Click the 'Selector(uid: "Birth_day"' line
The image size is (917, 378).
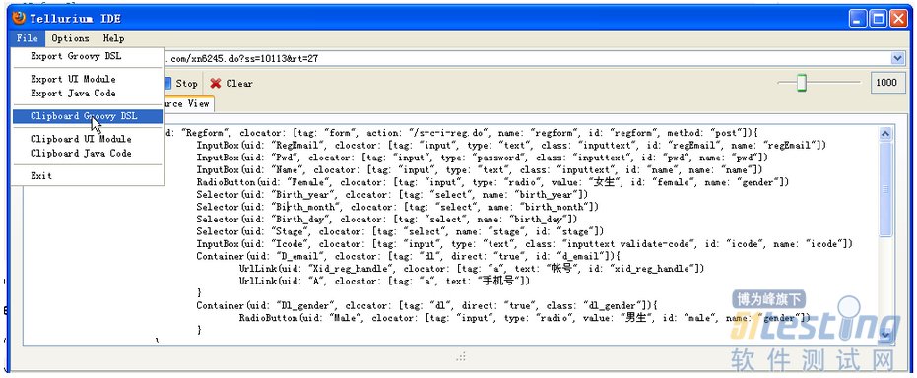[386, 220]
